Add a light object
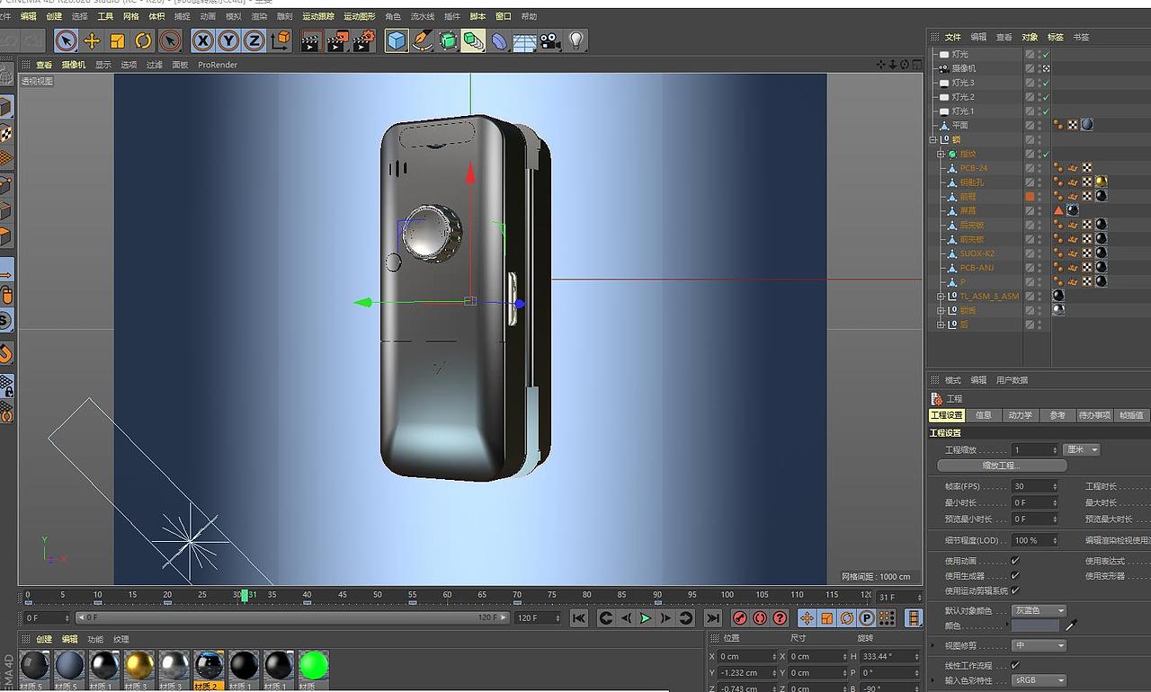1151x692 pixels. pos(576,40)
